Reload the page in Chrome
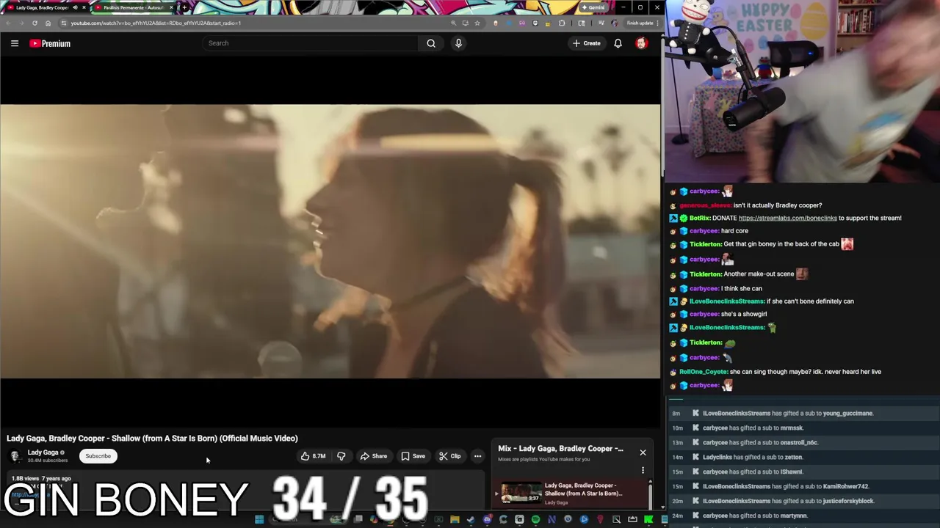Image resolution: width=940 pixels, height=528 pixels. (x=35, y=23)
